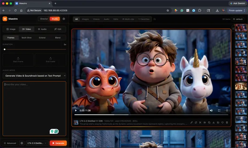The image size is (248, 148).
Task: Open the LTX-2.3 model selector dropdown
Action: [37, 143]
